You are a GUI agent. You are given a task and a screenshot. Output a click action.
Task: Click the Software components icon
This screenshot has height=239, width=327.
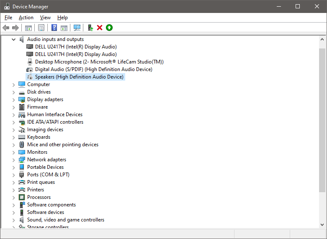22,205
